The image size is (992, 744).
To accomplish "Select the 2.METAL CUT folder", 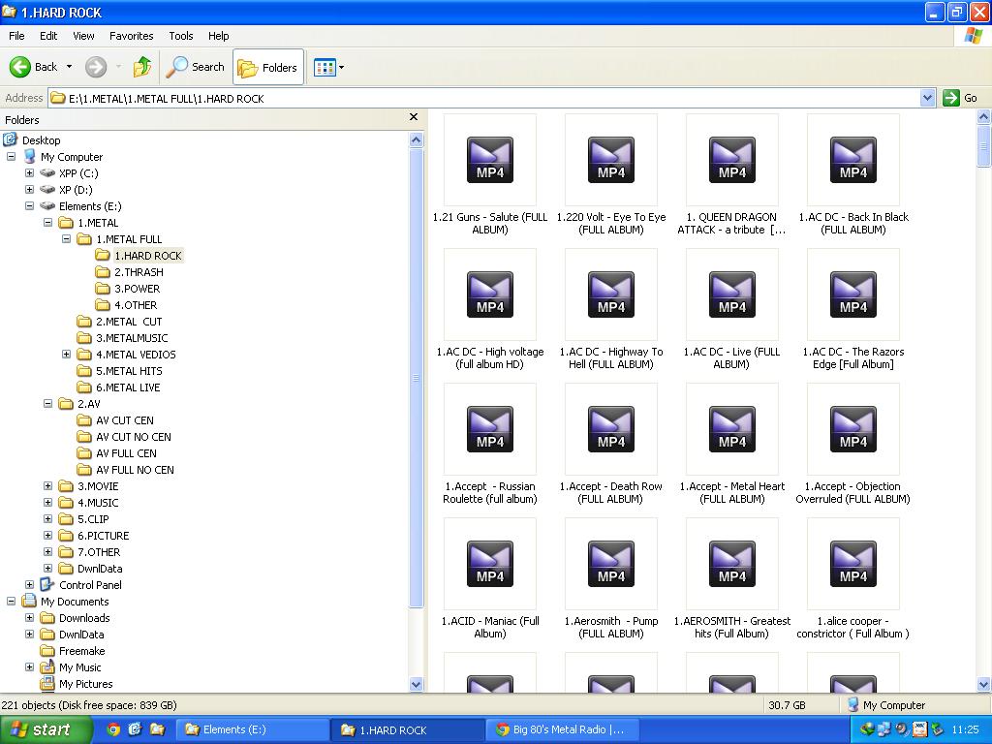I will pyautogui.click(x=119, y=322).
